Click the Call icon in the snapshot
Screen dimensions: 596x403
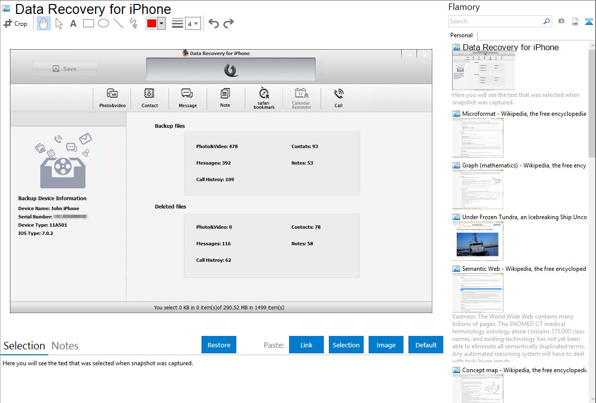coord(338,98)
